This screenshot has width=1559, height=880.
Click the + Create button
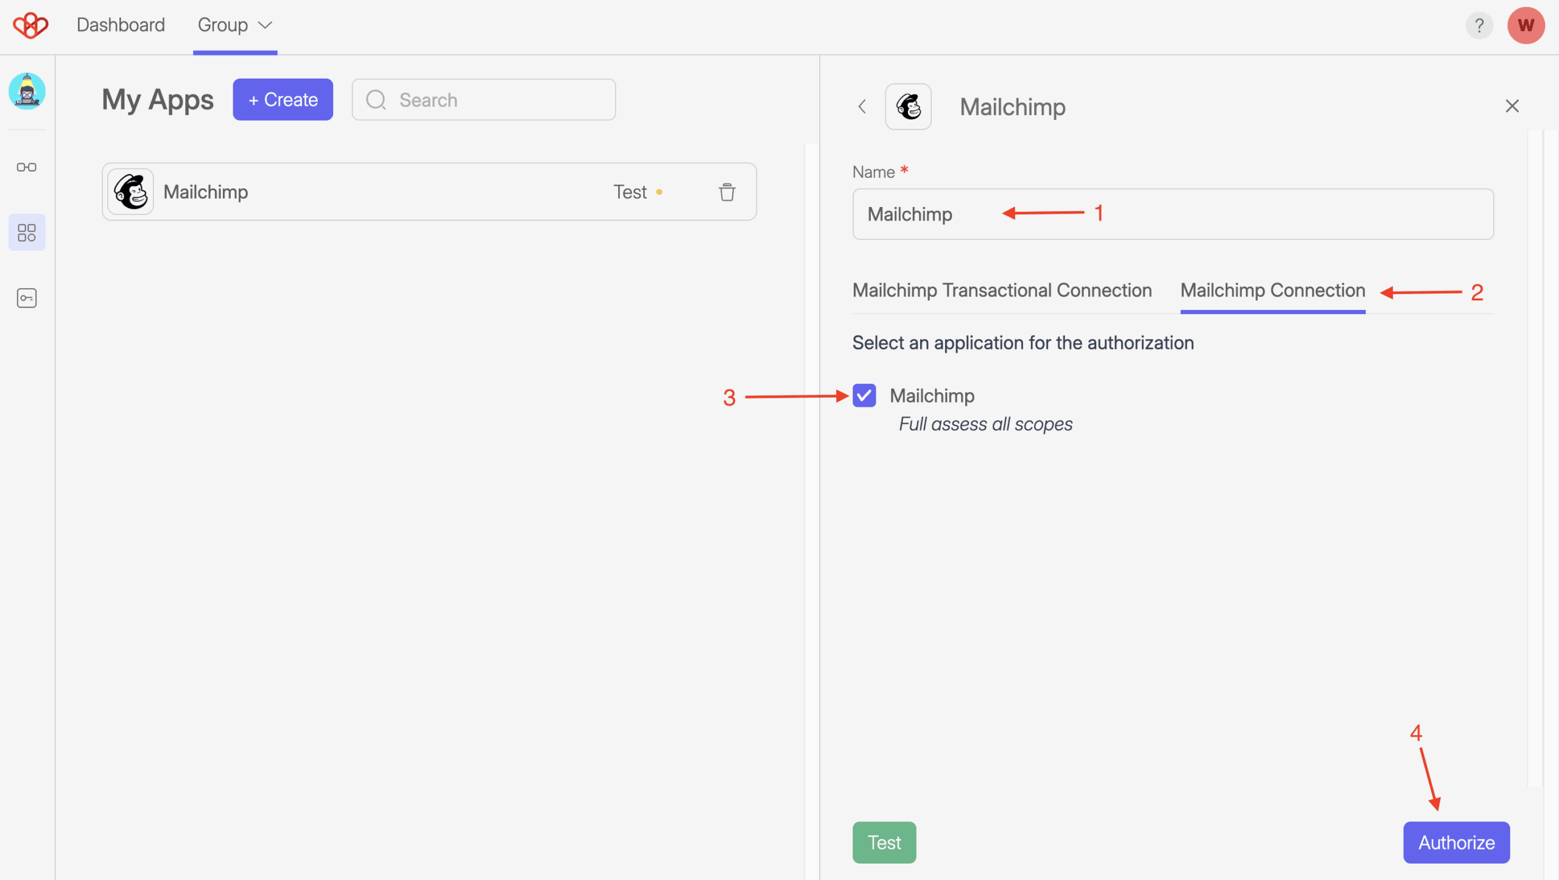[283, 99]
